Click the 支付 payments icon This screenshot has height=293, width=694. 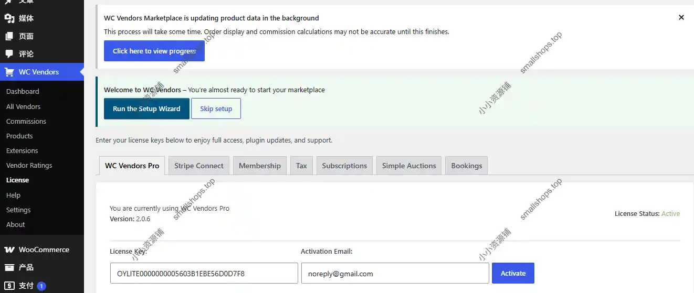pos(9,286)
